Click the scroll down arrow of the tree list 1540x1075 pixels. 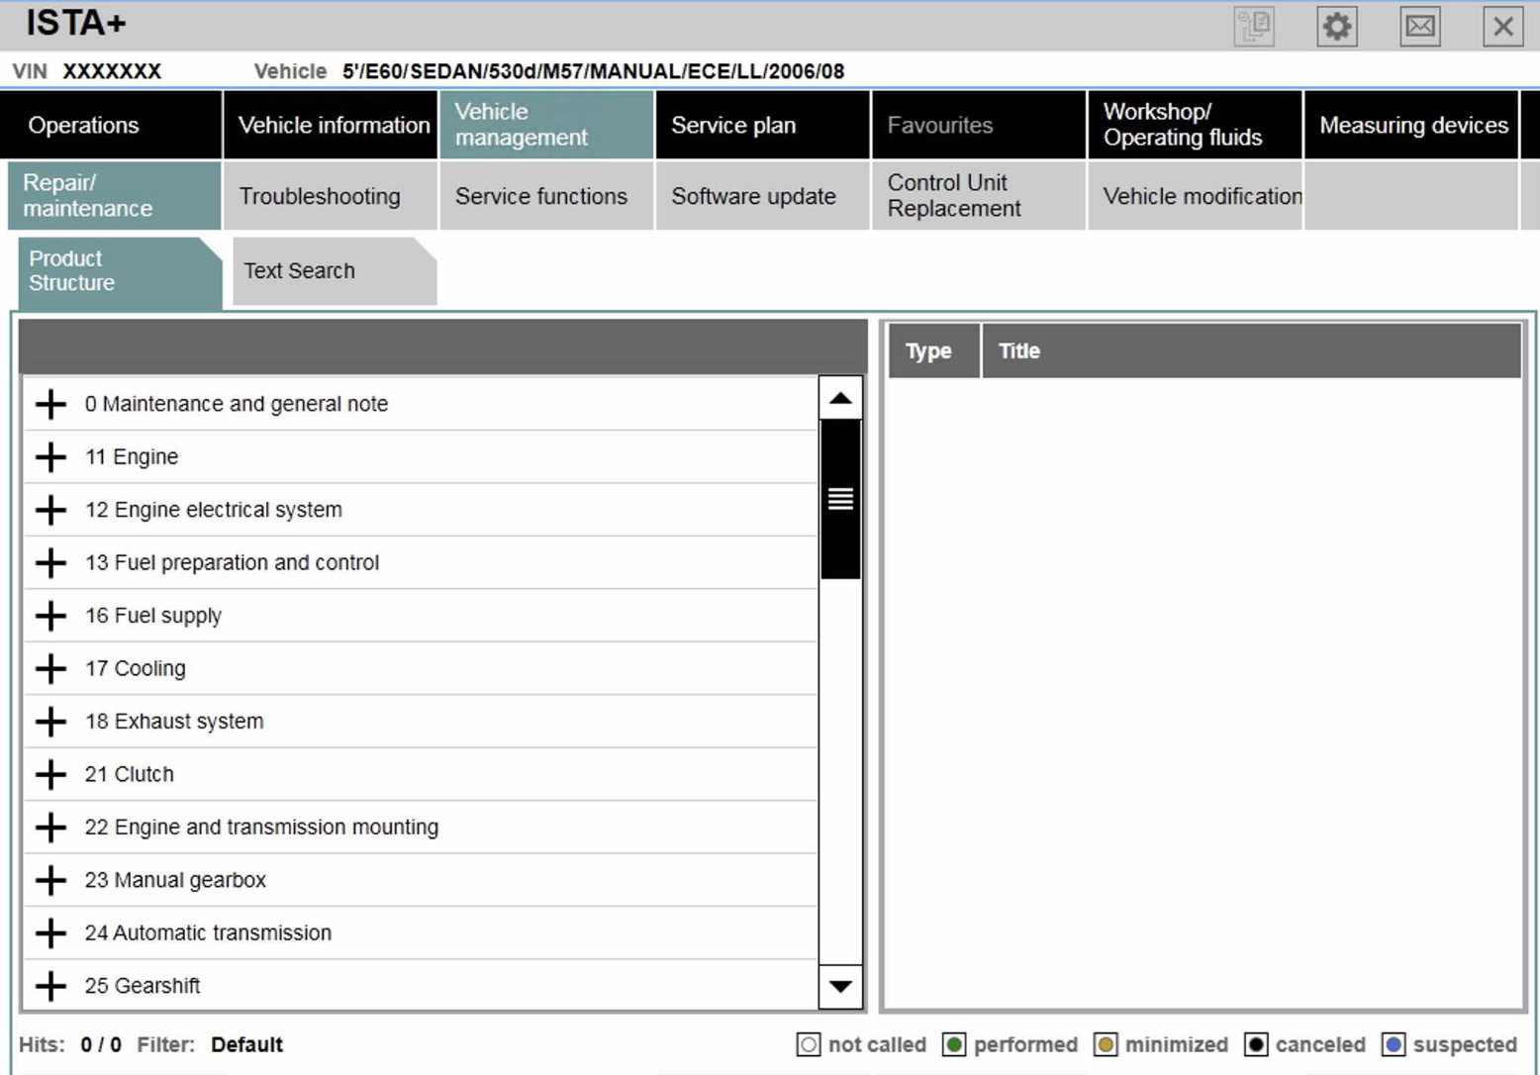[x=840, y=986]
